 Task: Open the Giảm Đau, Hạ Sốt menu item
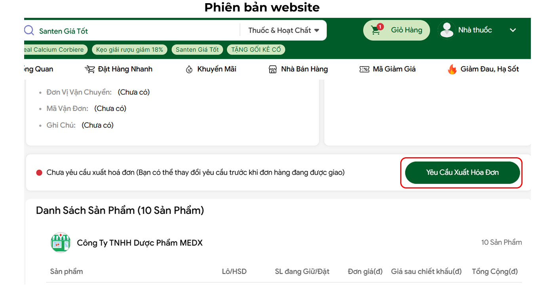pyautogui.click(x=483, y=69)
